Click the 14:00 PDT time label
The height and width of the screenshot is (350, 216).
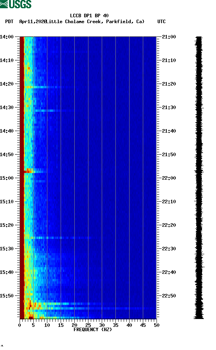[7, 37]
